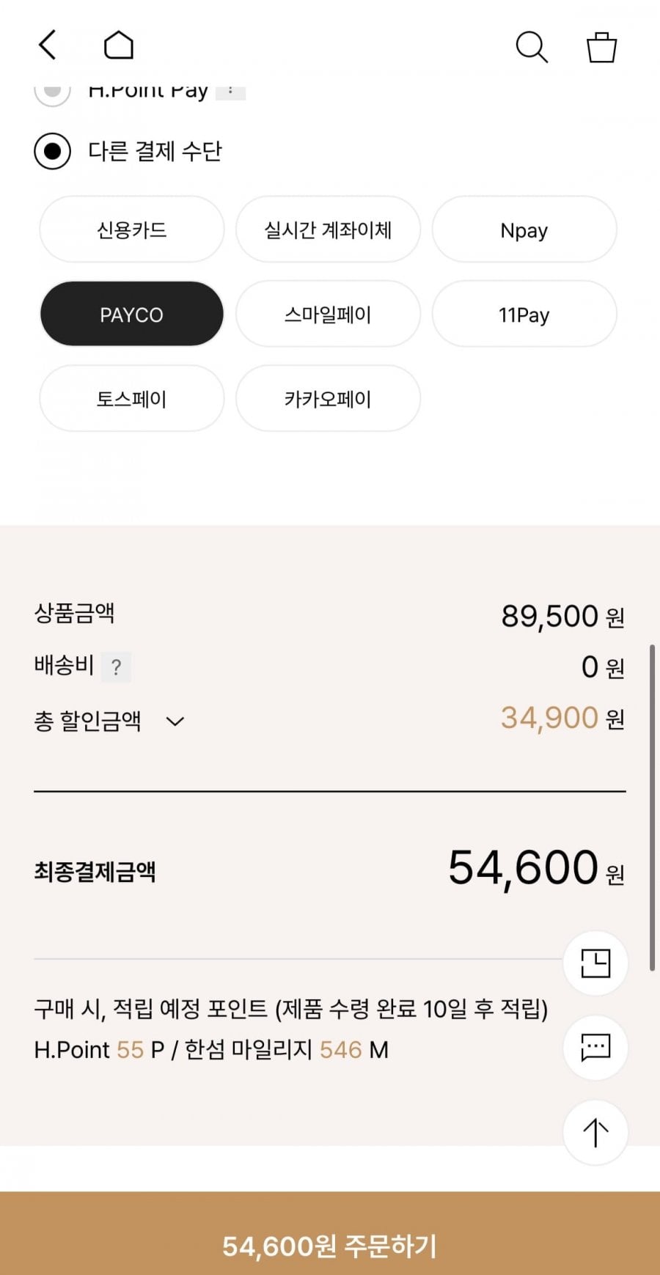Go to the home screen icon
Screen dimensions: 660x1275
[x=118, y=45]
